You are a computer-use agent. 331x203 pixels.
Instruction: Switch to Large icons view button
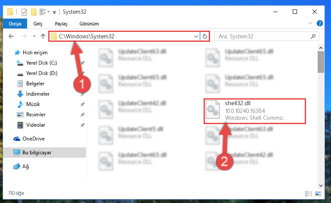point(318,194)
